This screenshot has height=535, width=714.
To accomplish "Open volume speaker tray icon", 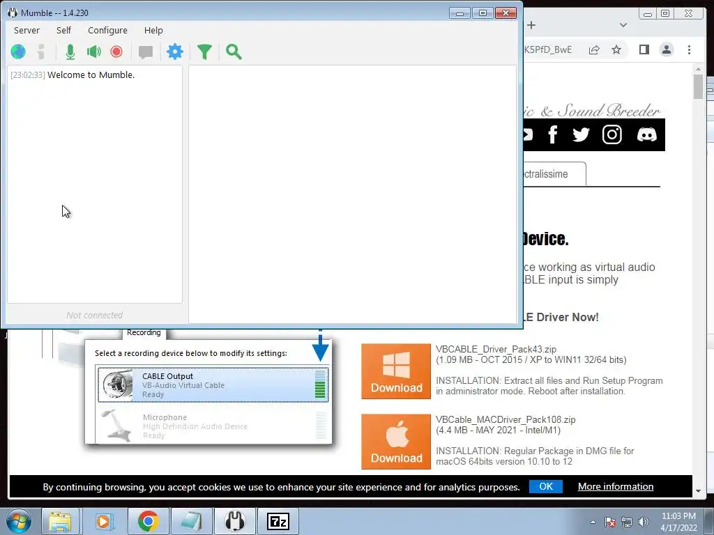I will pyautogui.click(x=643, y=522).
